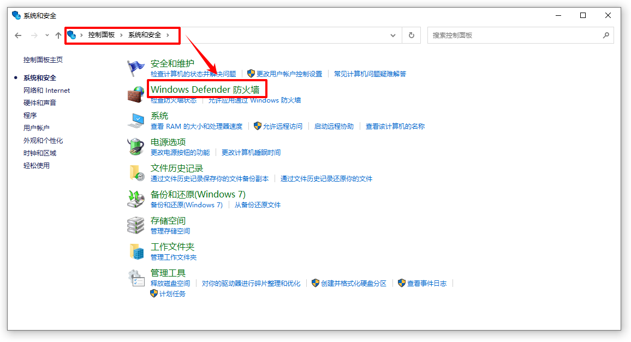Open 存储空间 heading
Image resolution: width=631 pixels, height=342 pixels.
click(x=168, y=220)
